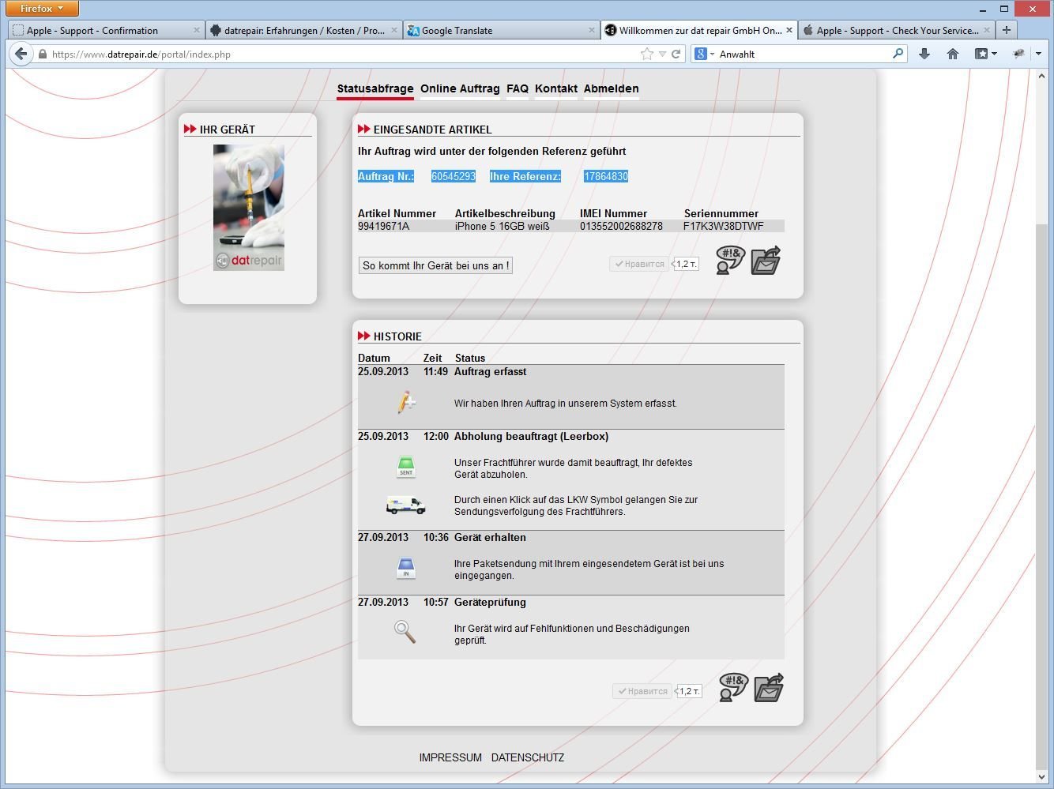Viewport: 1054px width, 789px height.
Task: Click the IMEI number 013552002688278
Action: (x=621, y=226)
